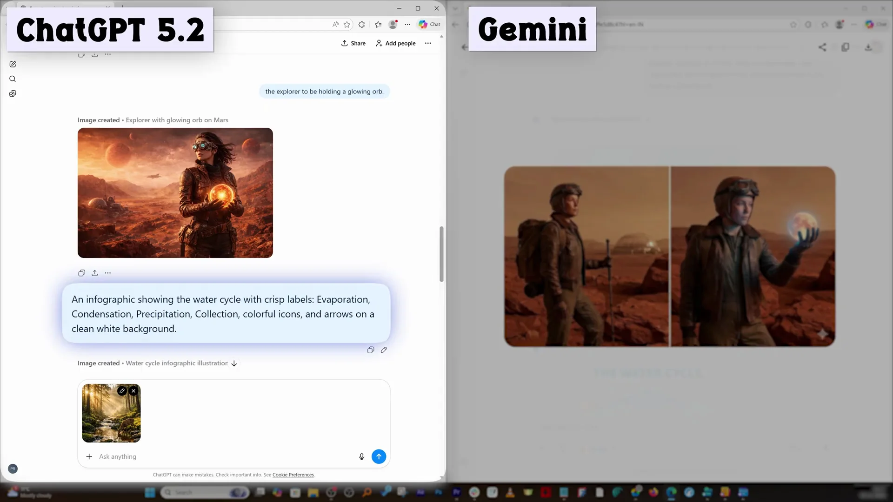Screen dimensions: 893x502
Task: Open search in the ChatGPT sidebar
Action: point(13,79)
